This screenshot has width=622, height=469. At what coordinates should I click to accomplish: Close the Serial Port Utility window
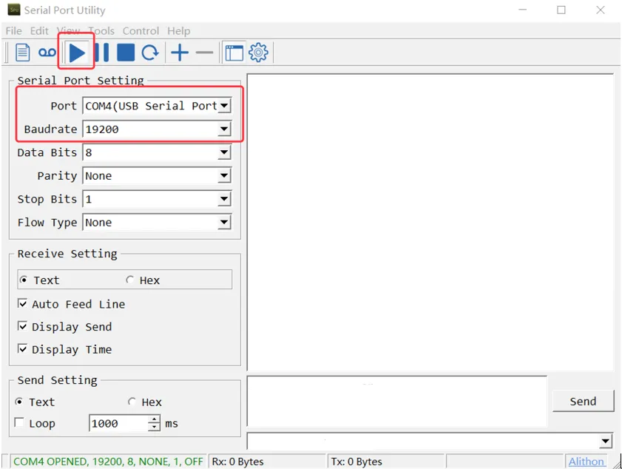601,10
